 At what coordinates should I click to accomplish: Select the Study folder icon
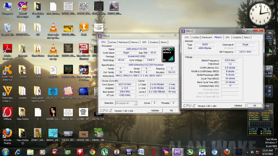click(38, 72)
